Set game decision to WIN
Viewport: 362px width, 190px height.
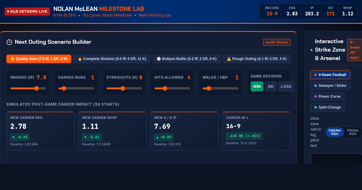[257, 86]
